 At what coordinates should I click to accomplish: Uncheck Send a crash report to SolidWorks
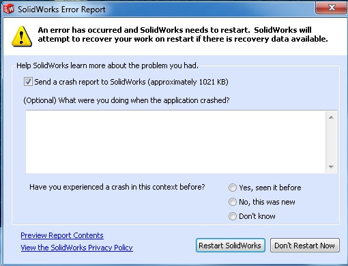[x=28, y=82]
